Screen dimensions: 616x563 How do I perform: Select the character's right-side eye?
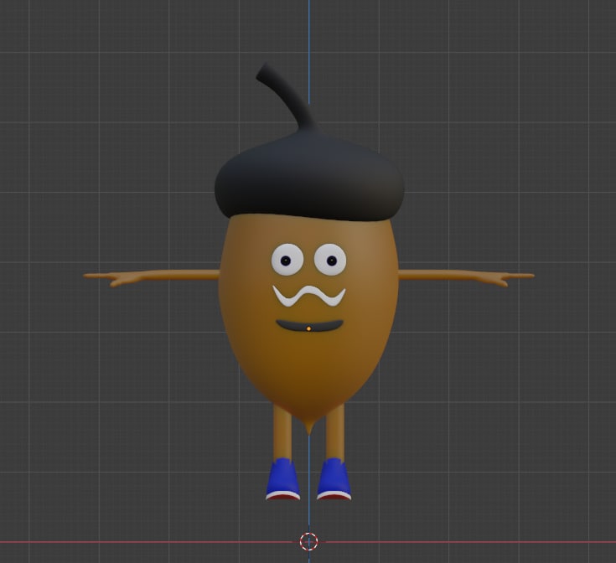coord(330,260)
